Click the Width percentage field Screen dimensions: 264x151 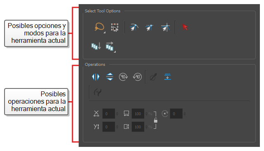click(x=138, y=114)
